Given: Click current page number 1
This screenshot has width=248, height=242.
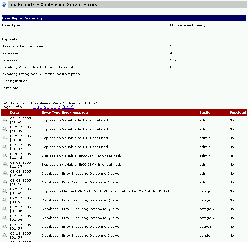Looking at the screenshot, I should click(x=31, y=107).
